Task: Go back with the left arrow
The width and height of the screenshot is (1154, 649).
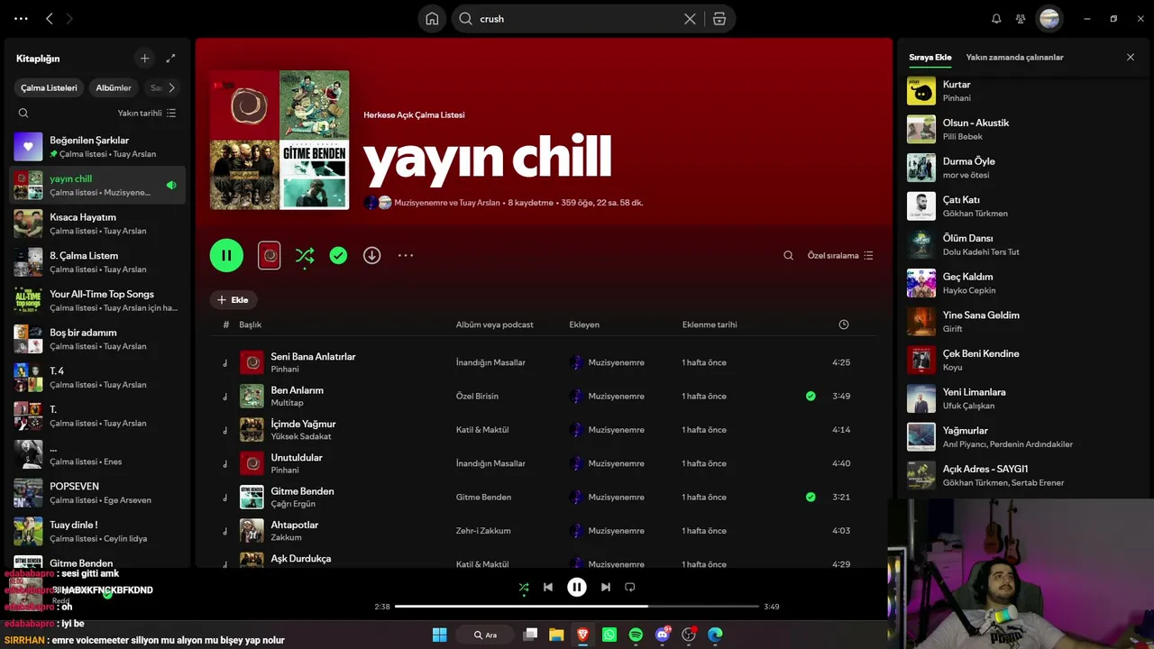Action: point(50,19)
